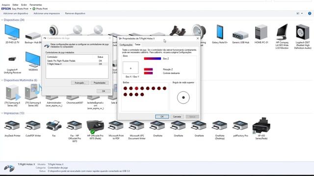Open the Exibir menu
The width and height of the screenshot is (314, 176).
coord(24,5)
